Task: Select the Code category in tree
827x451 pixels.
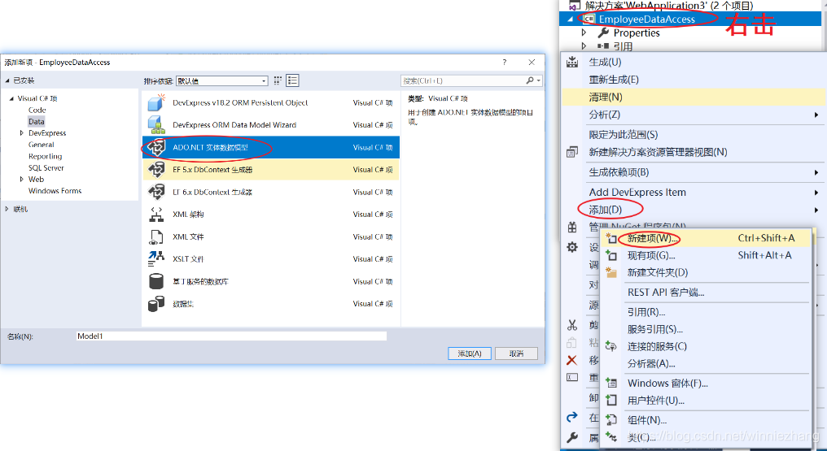Action: click(x=37, y=110)
